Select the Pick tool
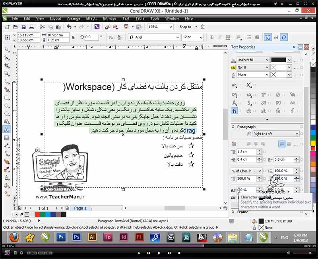The height and width of the screenshot is (259, 318). click(7, 49)
